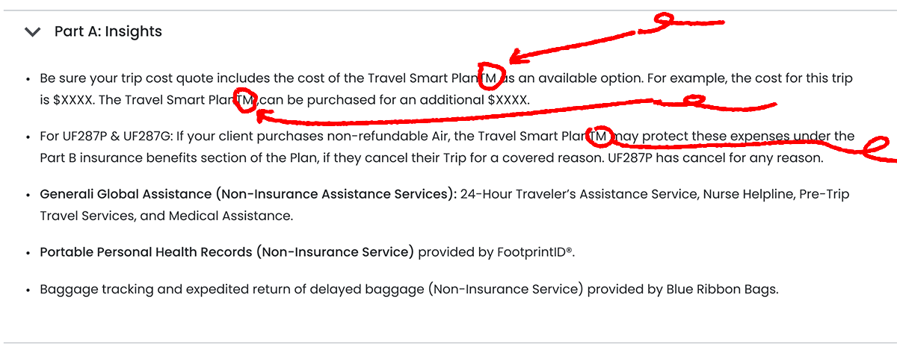Click the TM mark before "may protect these expenses"
Viewport: 897px width, 356px height.
[598, 135]
